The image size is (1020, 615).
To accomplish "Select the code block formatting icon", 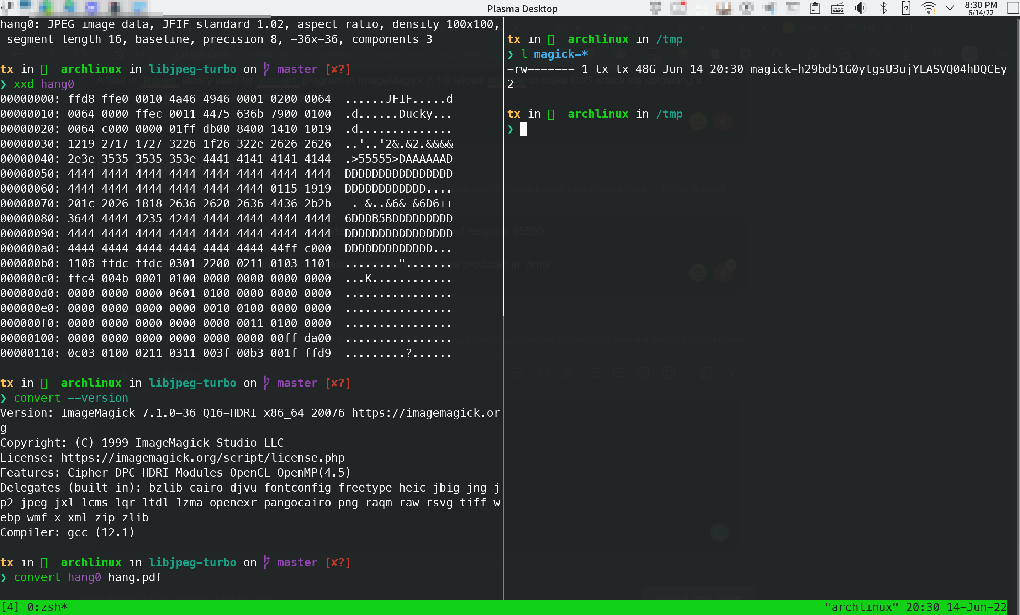I will click(x=544, y=373).
